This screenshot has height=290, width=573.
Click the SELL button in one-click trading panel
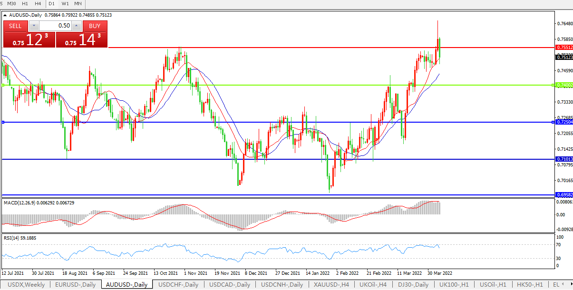coord(16,26)
